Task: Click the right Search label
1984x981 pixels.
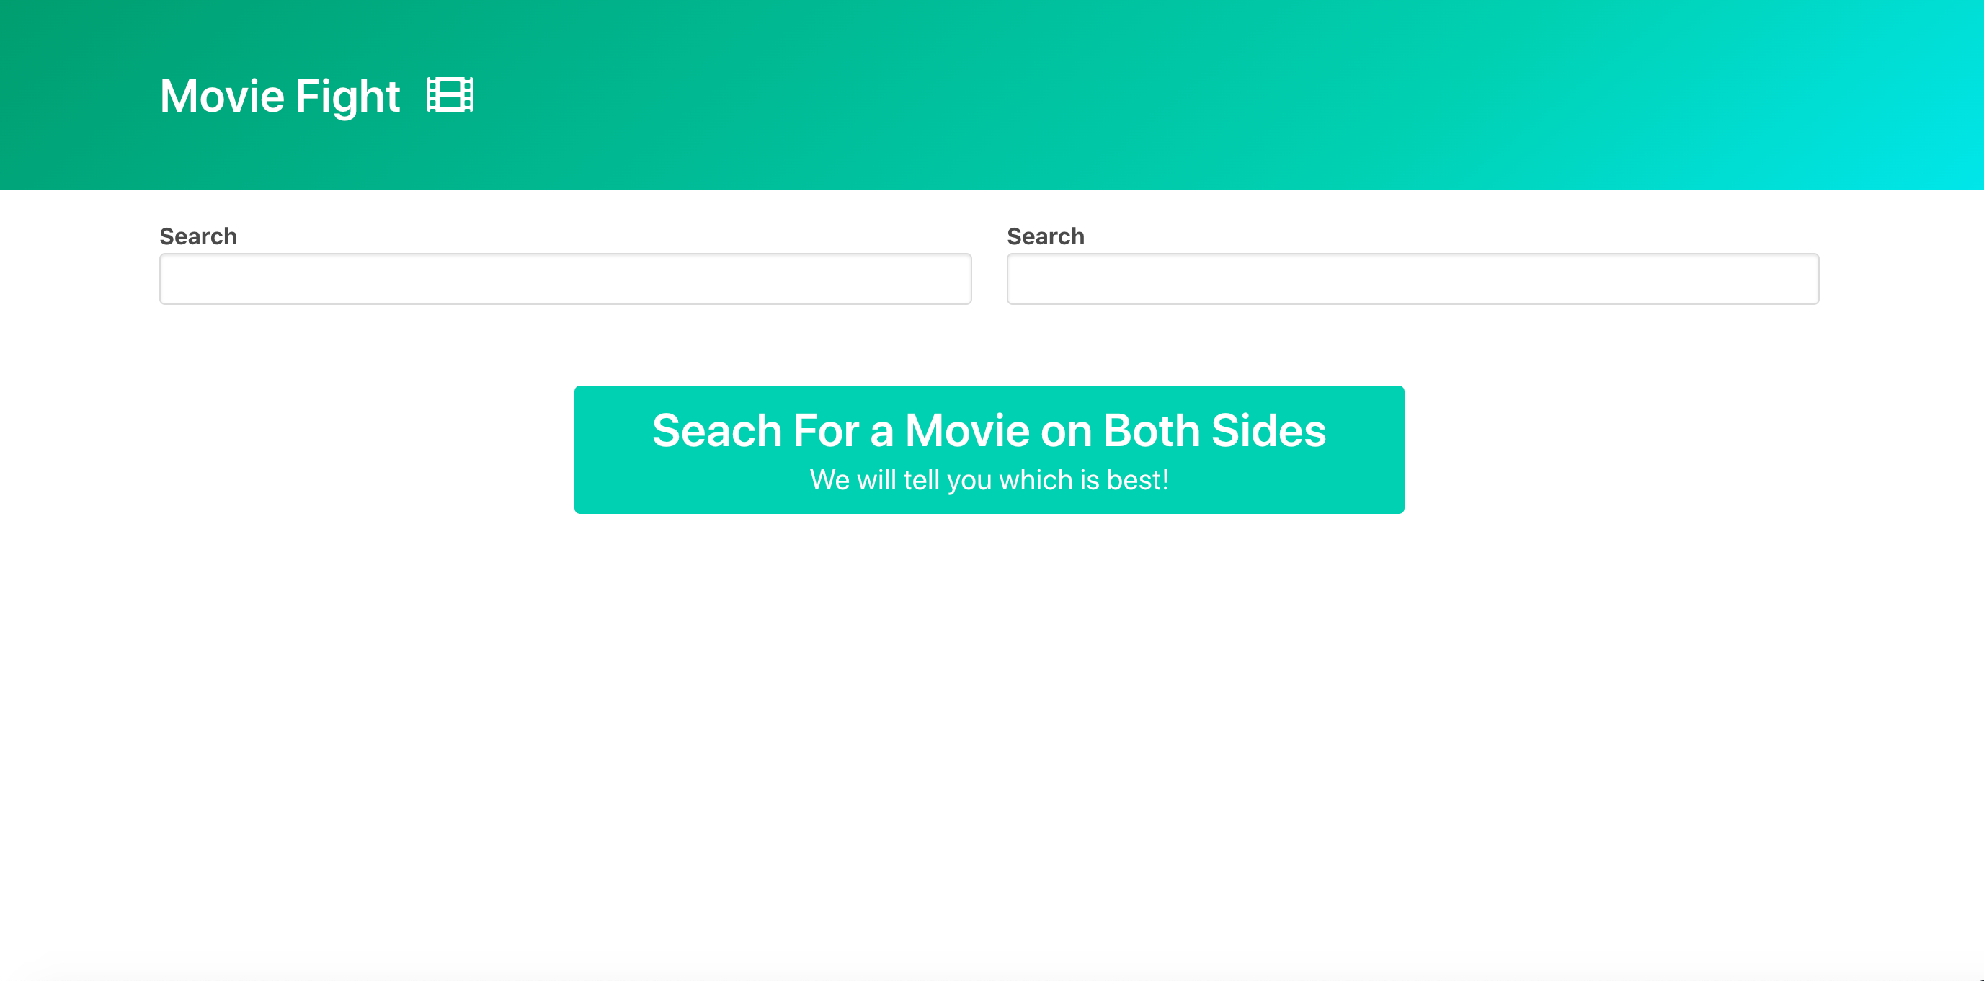Action: (x=1045, y=236)
